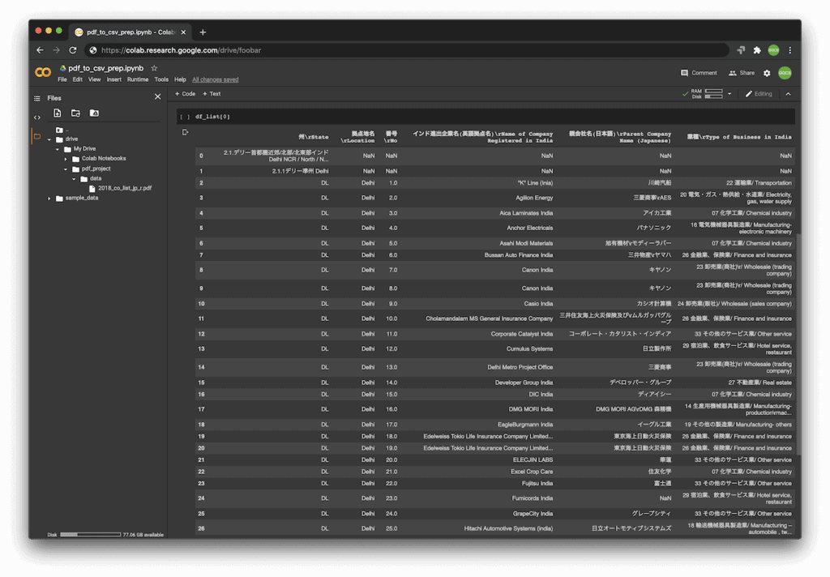The image size is (830, 577).
Task: Run the df_list[0] cell
Action: 185,117
